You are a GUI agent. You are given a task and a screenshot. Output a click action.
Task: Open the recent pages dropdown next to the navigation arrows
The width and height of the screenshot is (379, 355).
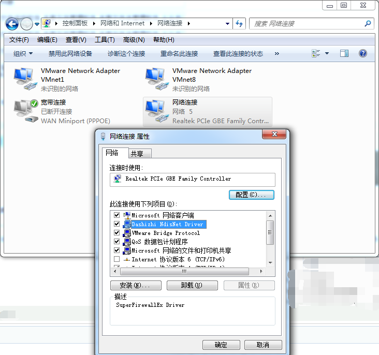37,24
